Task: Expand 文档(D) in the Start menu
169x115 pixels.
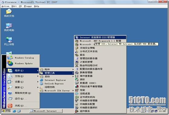Action: [x=23, y=76]
